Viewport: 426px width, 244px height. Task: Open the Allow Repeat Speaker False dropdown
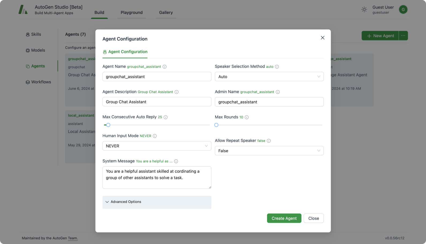point(269,151)
